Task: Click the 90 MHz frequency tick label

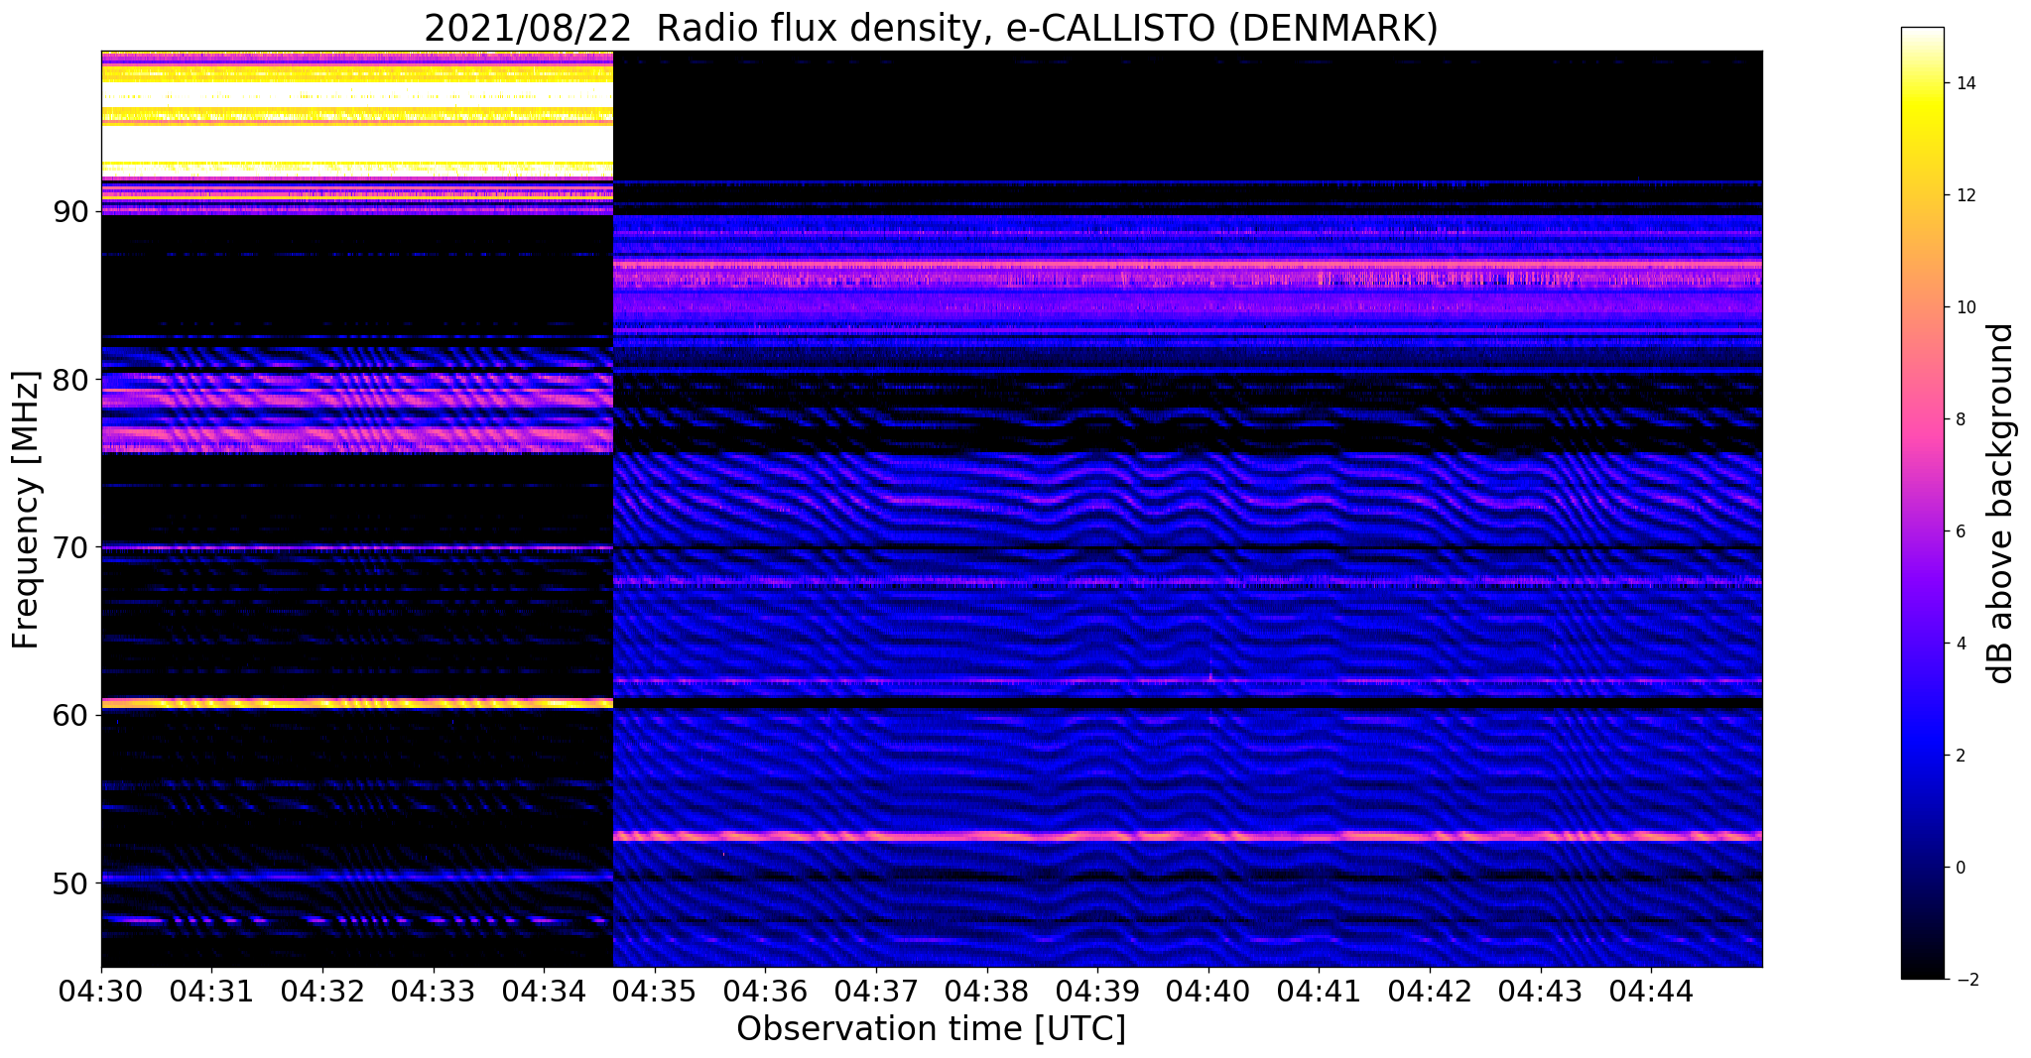Action: (x=71, y=212)
